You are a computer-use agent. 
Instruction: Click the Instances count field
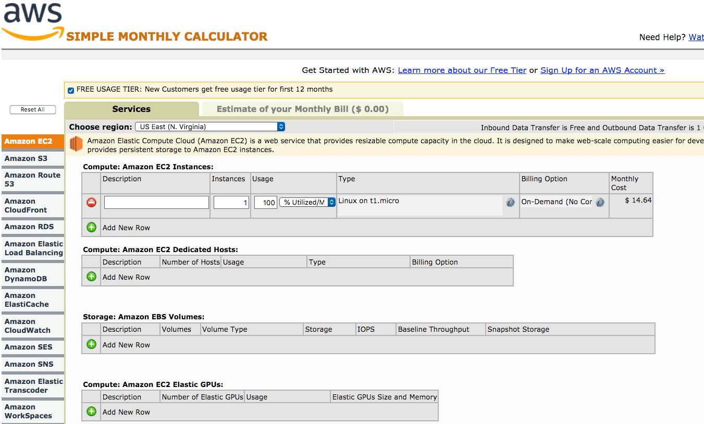coord(231,202)
